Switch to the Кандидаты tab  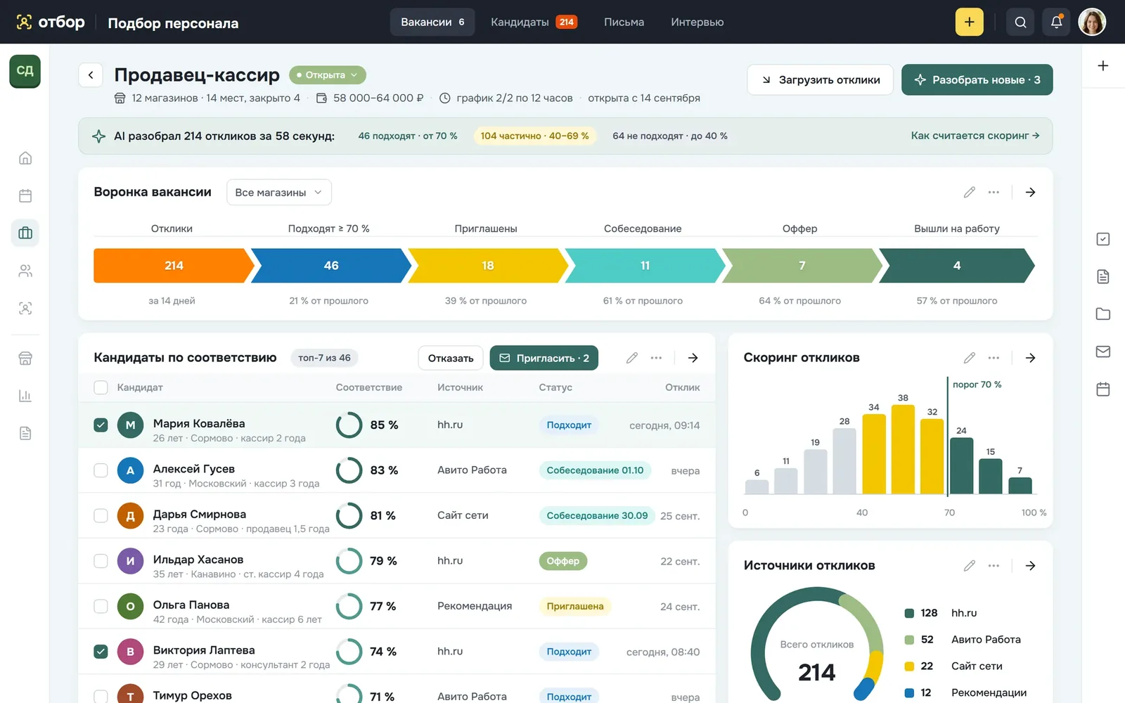[x=534, y=22]
